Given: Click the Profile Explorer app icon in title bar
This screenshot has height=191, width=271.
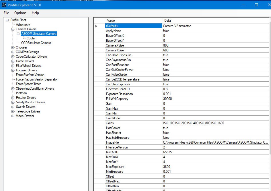Looking at the screenshot, I should [x=4, y=5].
